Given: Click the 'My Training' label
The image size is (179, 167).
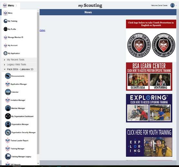Looking at the screenshot, I should (13, 21).
